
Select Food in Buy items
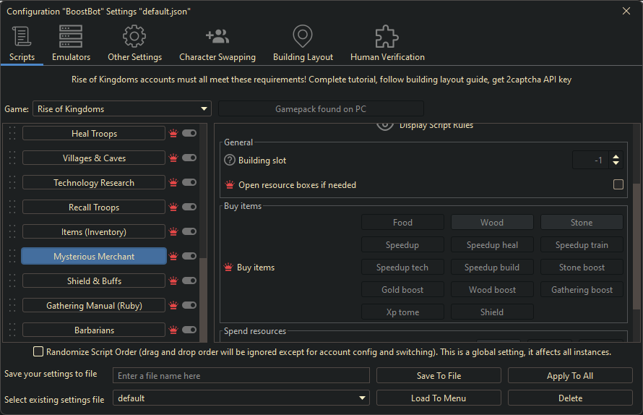[402, 223]
